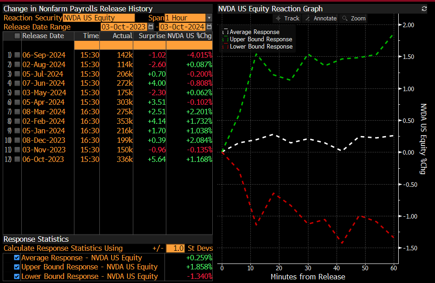Tick the select-all checkbox in Release Date header
Image resolution: width=435 pixels, height=283 pixels.
pos(17,36)
